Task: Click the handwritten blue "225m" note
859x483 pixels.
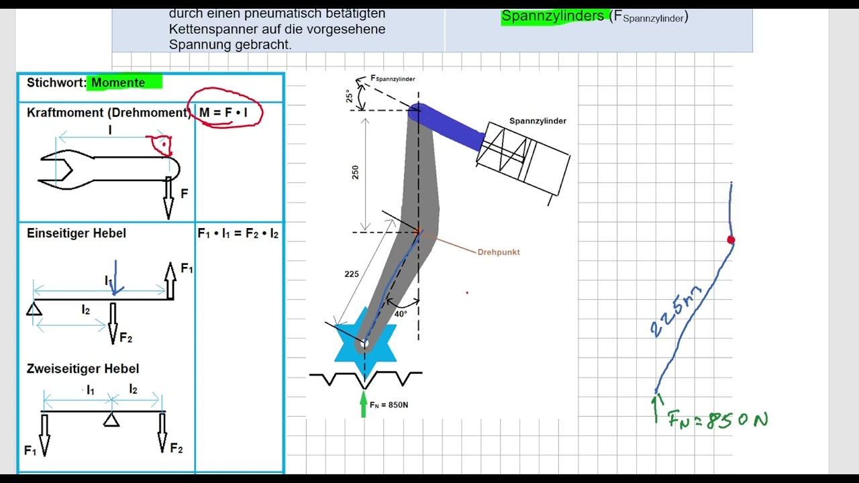Action: [x=676, y=311]
